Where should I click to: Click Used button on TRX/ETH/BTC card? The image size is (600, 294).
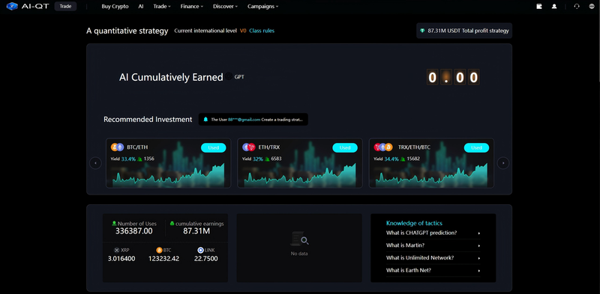tap(476, 148)
